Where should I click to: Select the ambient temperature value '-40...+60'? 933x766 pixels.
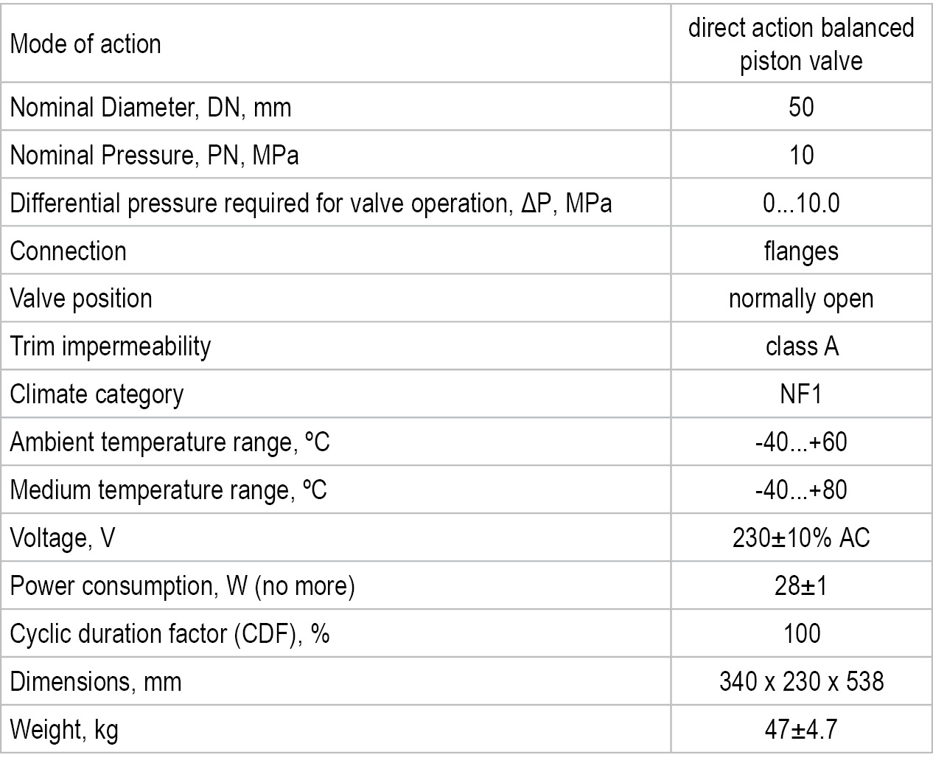point(801,442)
